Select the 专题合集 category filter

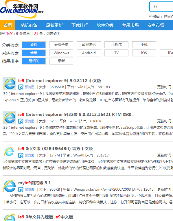61,45
